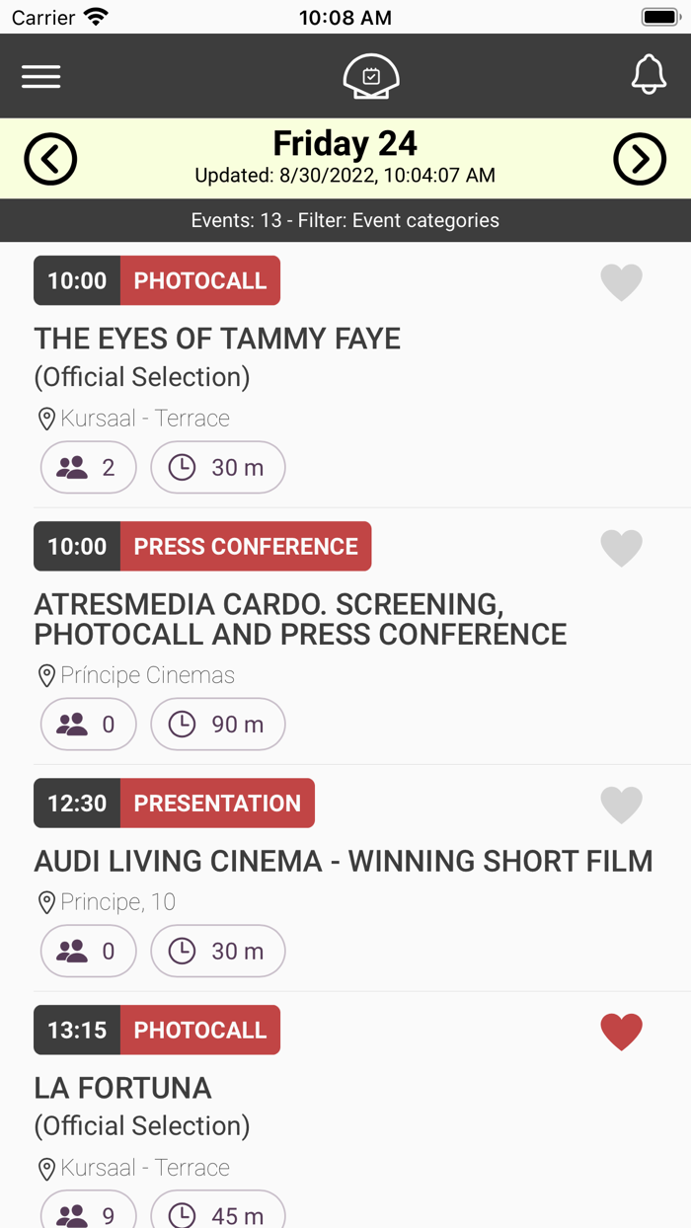
Task: Favorite THE EYES OF TAMMY FAYE event
Action: pos(622,282)
